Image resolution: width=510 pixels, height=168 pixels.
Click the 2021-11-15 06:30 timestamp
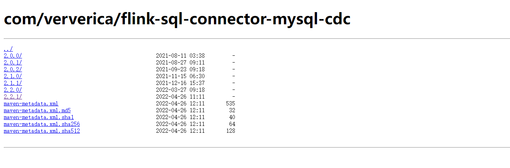click(180, 76)
